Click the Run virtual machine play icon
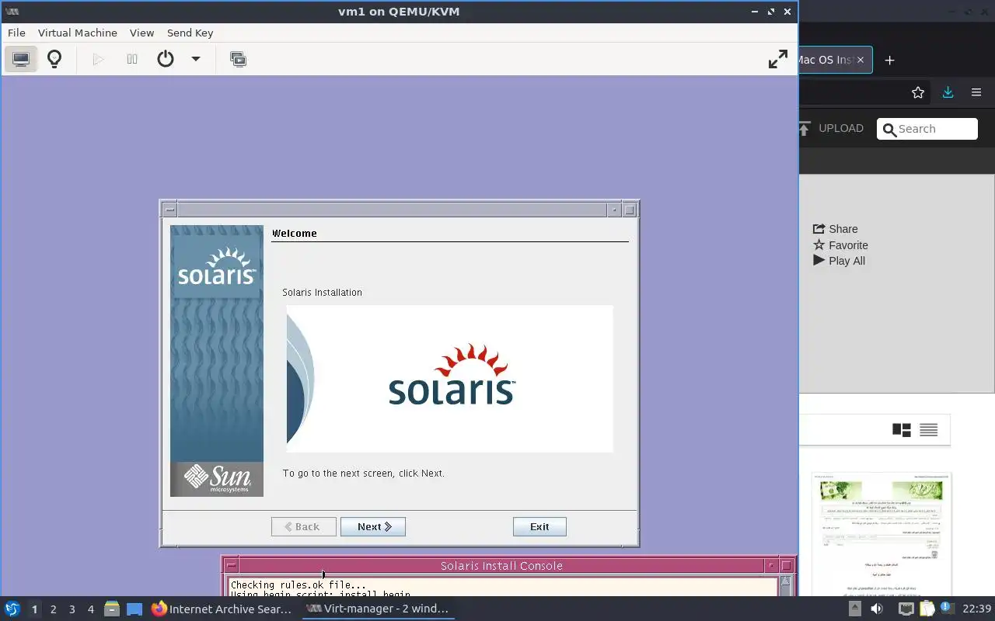This screenshot has width=995, height=621. 98,59
